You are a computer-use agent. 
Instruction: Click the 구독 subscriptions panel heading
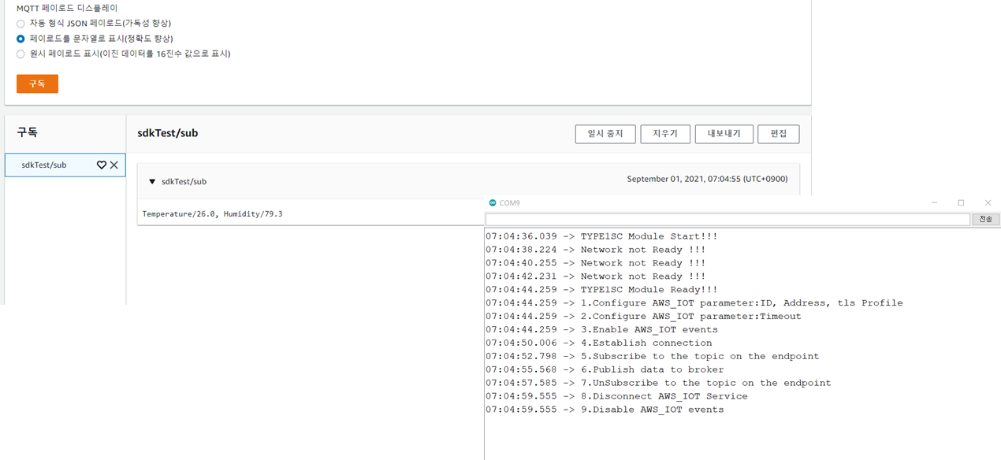(27, 132)
